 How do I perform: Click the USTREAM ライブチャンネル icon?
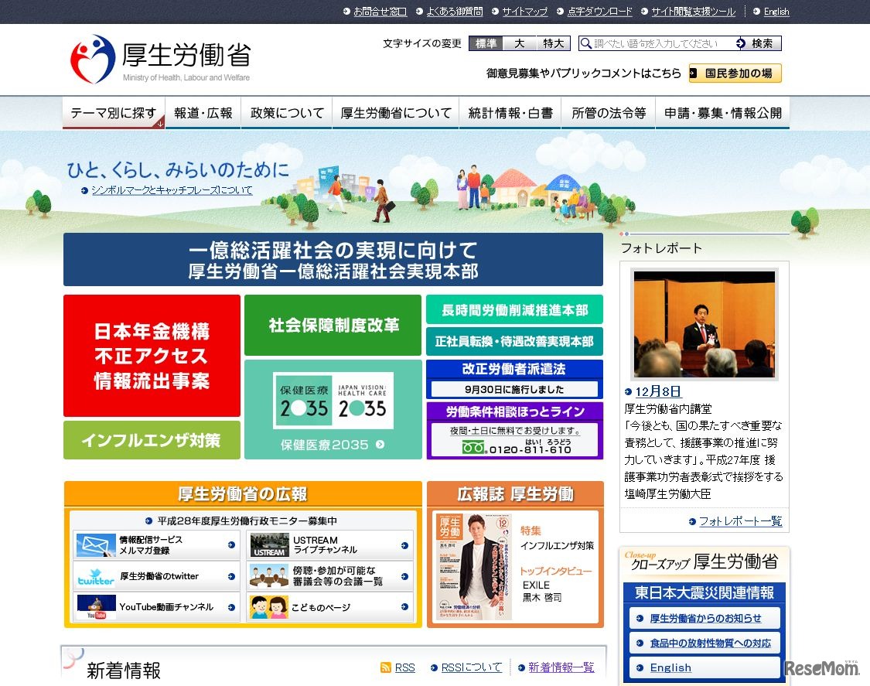(270, 544)
